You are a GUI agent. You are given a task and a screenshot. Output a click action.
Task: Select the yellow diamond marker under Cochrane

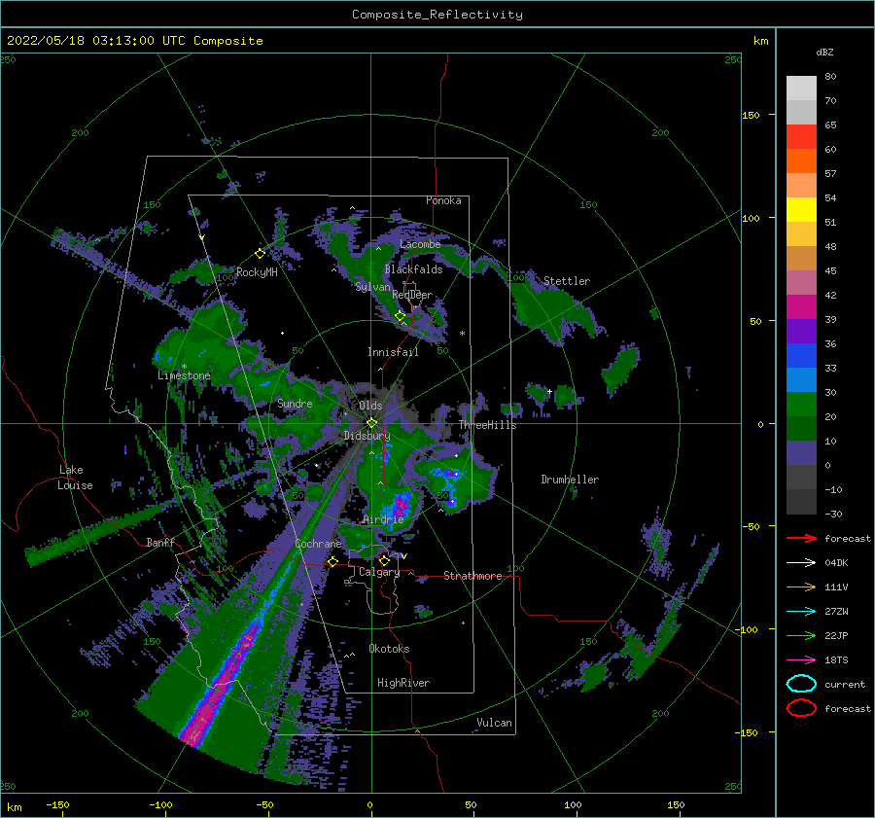click(x=332, y=561)
